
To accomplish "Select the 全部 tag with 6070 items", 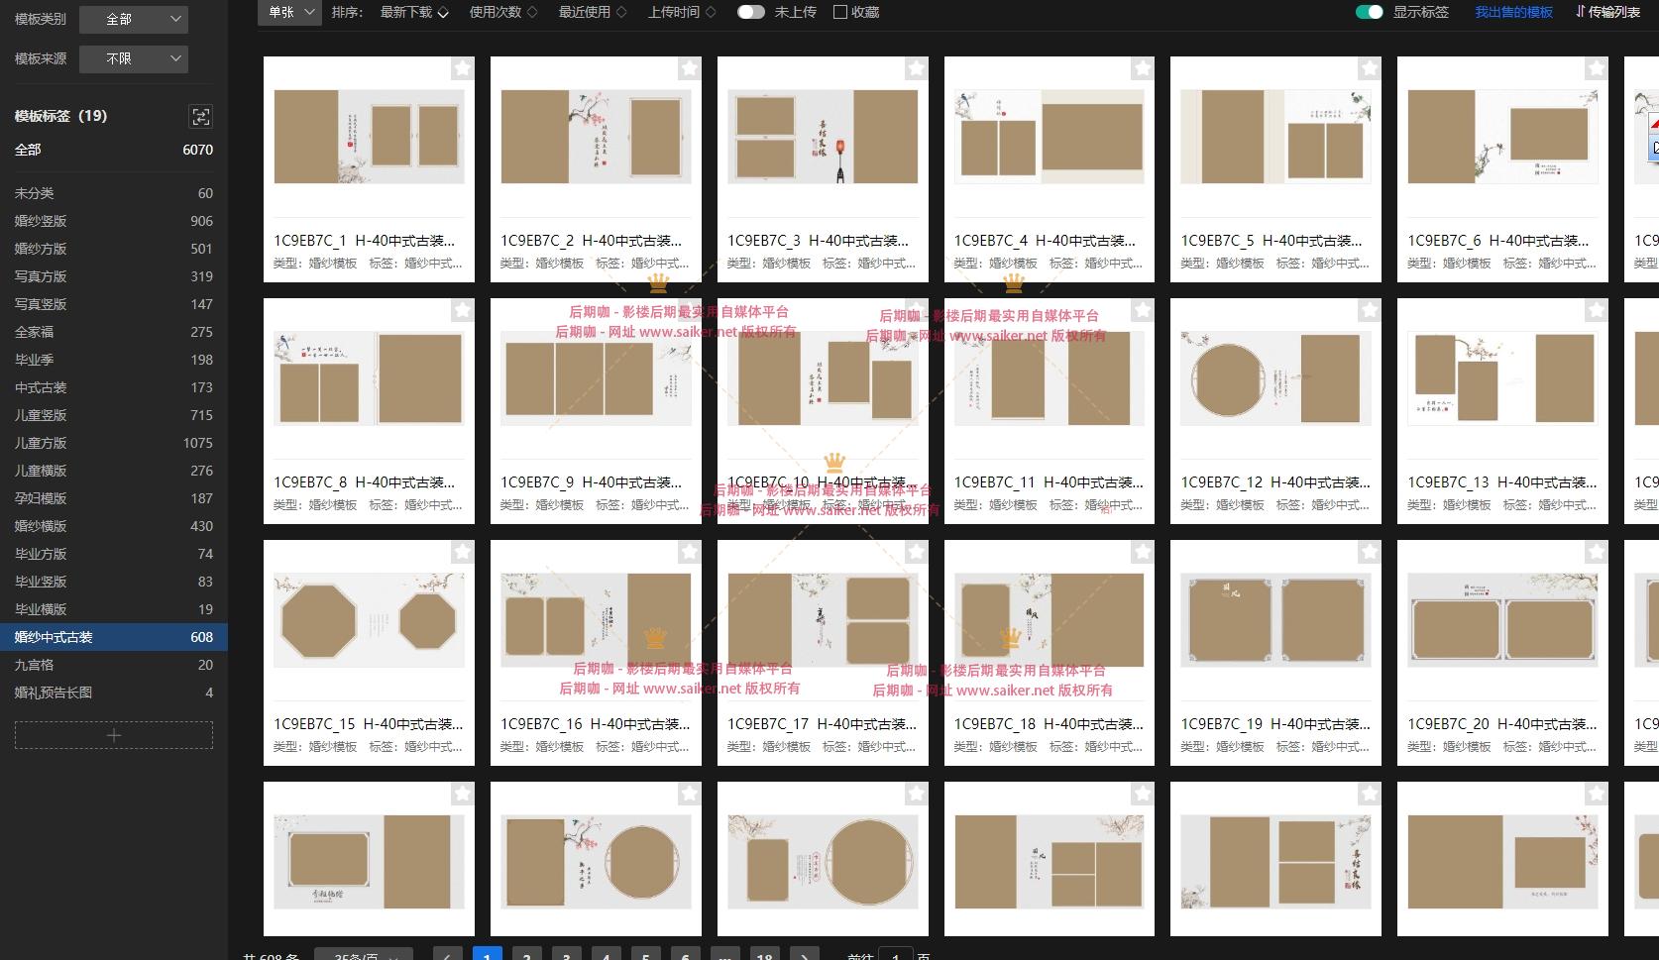I will 114,150.
